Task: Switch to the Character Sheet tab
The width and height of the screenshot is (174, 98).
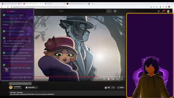Action: point(77,4)
